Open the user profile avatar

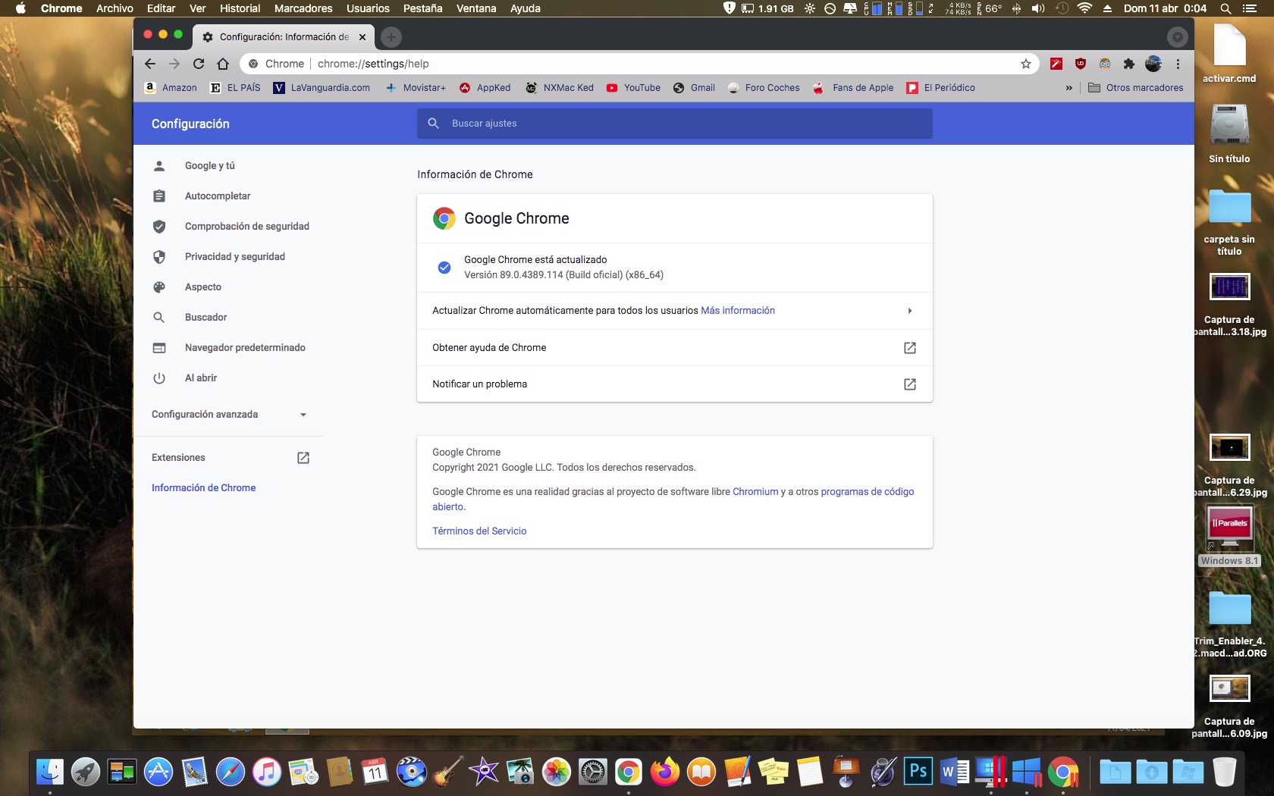(x=1153, y=64)
